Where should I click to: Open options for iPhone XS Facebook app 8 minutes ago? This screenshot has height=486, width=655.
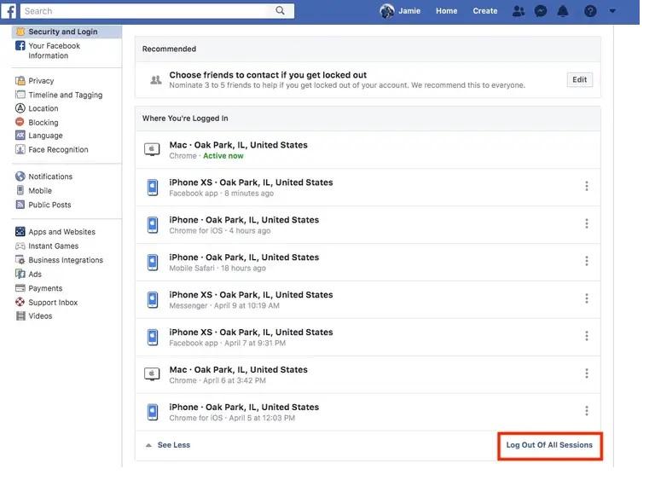[x=587, y=187]
